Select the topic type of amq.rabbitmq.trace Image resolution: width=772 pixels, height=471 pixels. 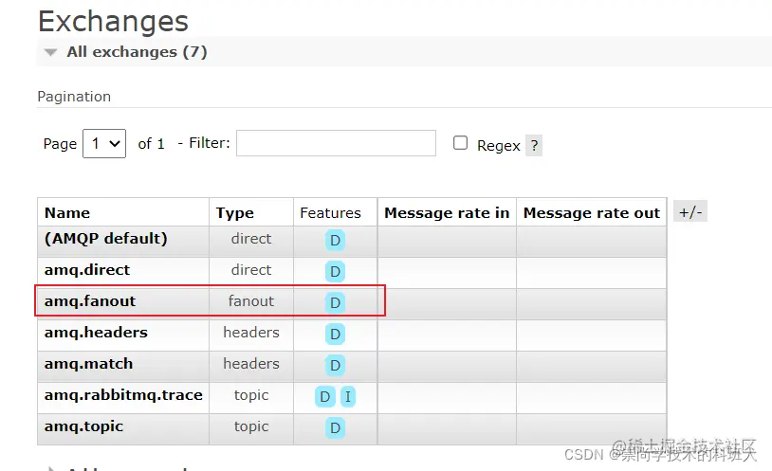pos(251,395)
